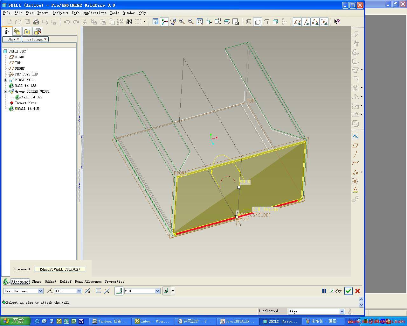
Task: Open the File menu
Action: pyautogui.click(x=7, y=13)
